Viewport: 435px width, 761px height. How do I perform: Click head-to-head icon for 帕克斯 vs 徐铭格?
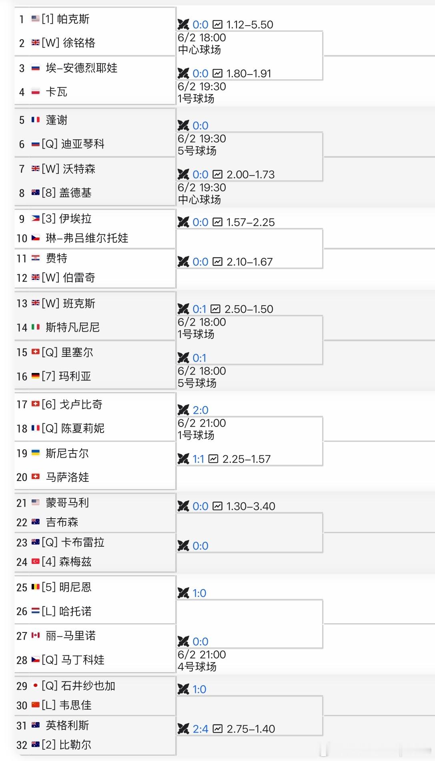pyautogui.click(x=183, y=24)
